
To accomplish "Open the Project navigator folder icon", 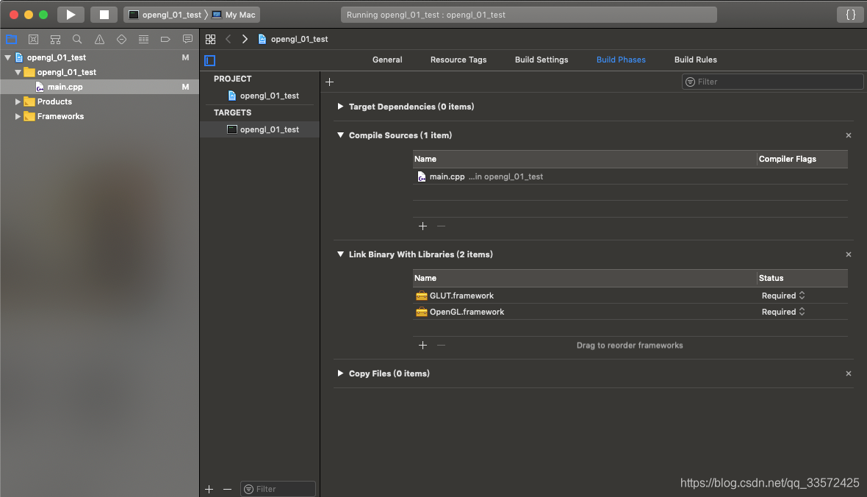I will 11,39.
